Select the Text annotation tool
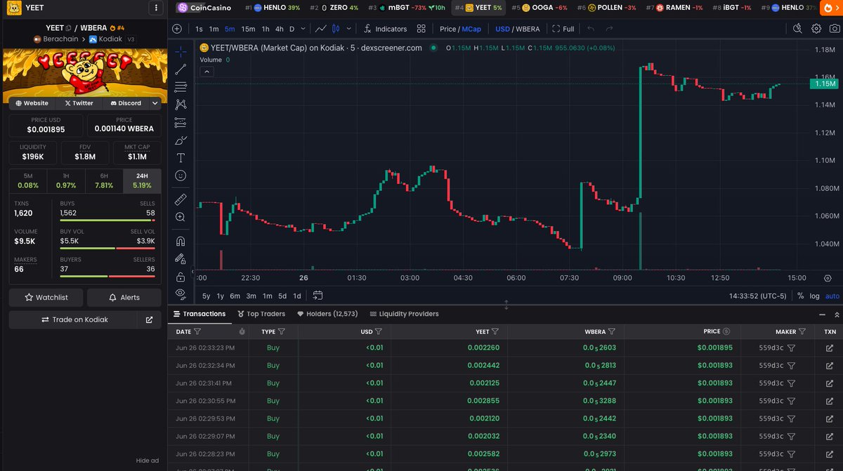Image resolution: width=843 pixels, height=471 pixels. (181, 157)
